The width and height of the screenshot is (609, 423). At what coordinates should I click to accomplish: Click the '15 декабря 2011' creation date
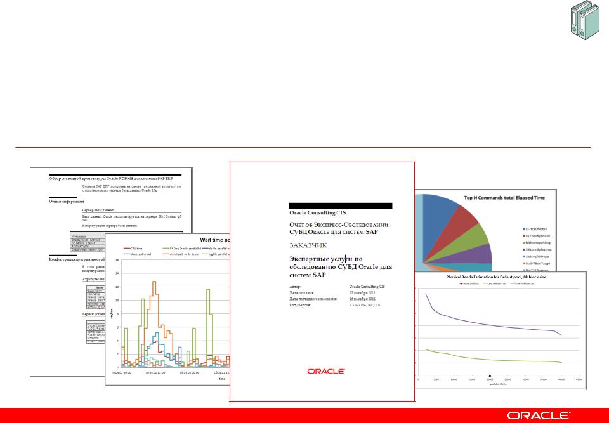[x=362, y=292]
